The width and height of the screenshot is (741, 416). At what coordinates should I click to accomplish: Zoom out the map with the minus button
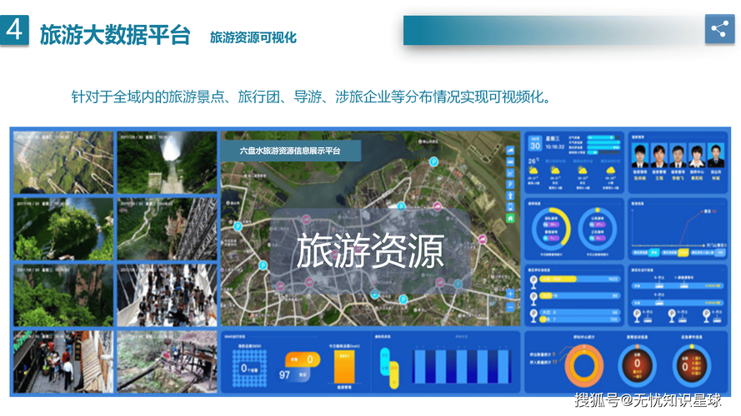click(510, 307)
